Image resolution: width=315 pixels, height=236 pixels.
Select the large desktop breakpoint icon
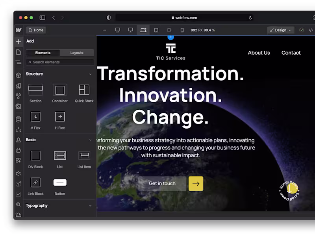click(x=117, y=30)
